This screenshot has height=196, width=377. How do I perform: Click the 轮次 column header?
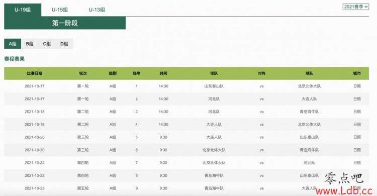tap(83, 73)
